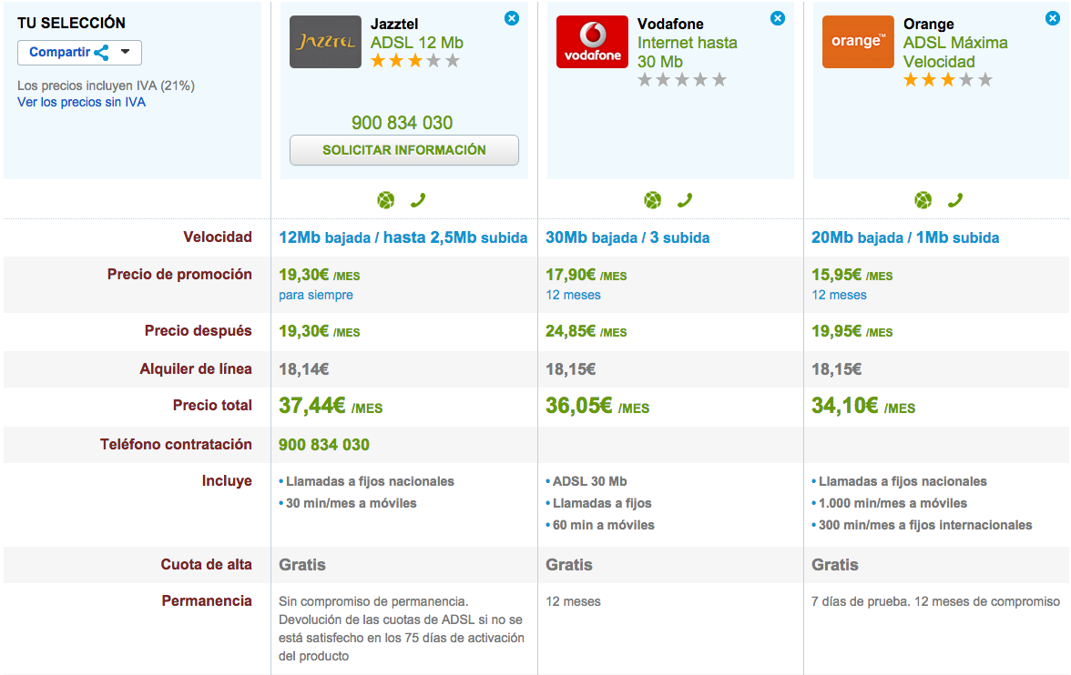This screenshot has width=1071, height=675.
Task: Click 'ADSL 30 Mb' in Vodafone includes
Action: 589,481
